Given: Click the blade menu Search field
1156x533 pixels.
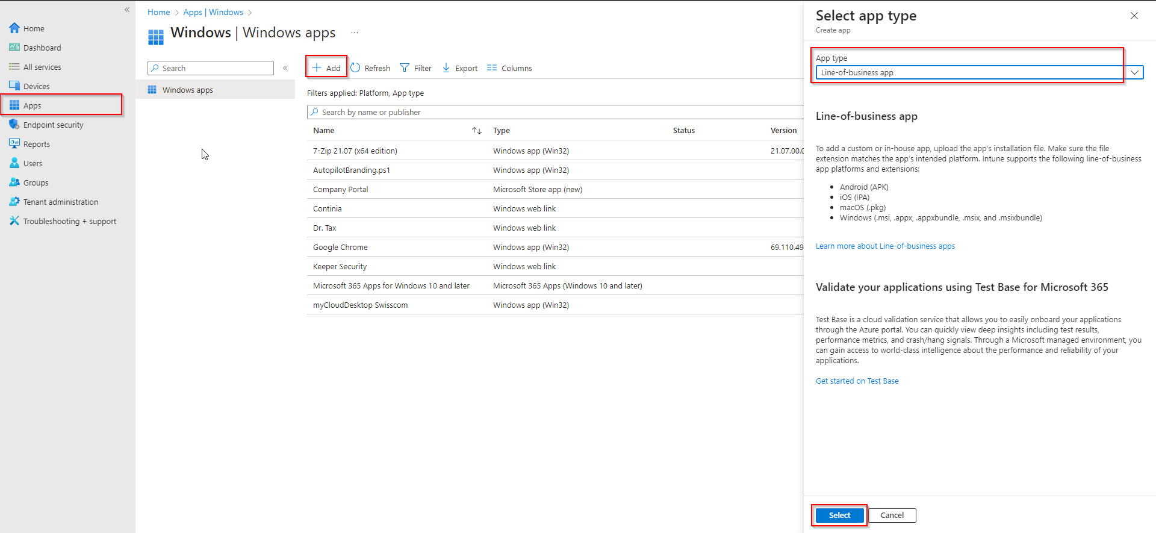Looking at the screenshot, I should pos(211,68).
